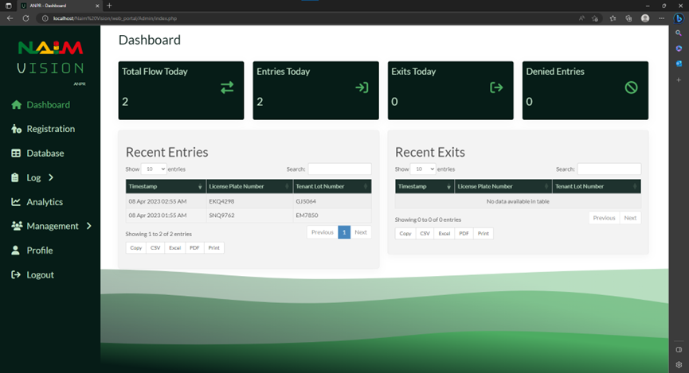
Task: Open Profile menu item
Action: pyautogui.click(x=40, y=251)
